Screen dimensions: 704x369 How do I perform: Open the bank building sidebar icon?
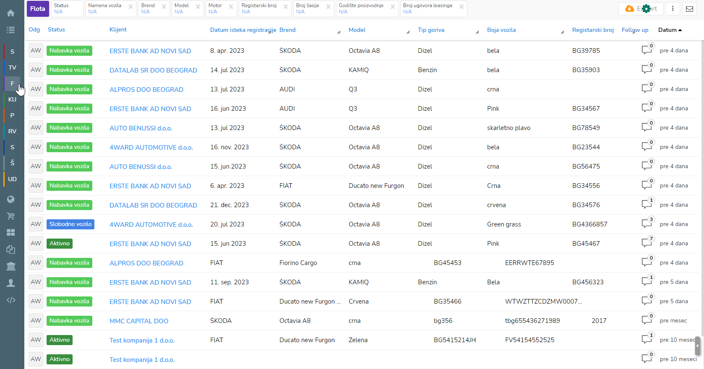[x=11, y=266]
